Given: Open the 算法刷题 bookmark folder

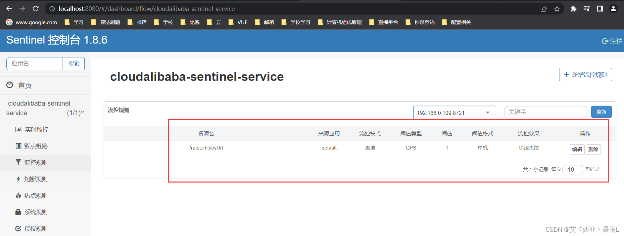Looking at the screenshot, I should (105, 22).
